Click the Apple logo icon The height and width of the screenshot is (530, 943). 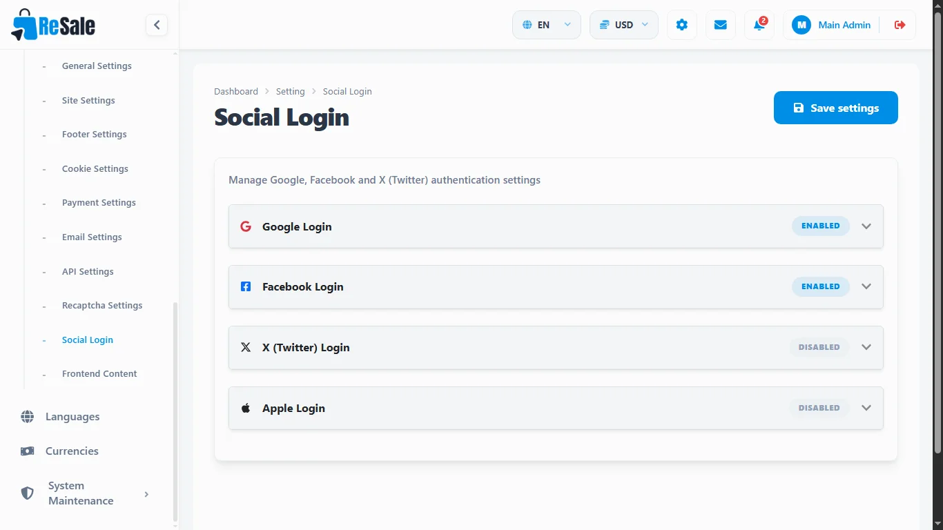(246, 408)
